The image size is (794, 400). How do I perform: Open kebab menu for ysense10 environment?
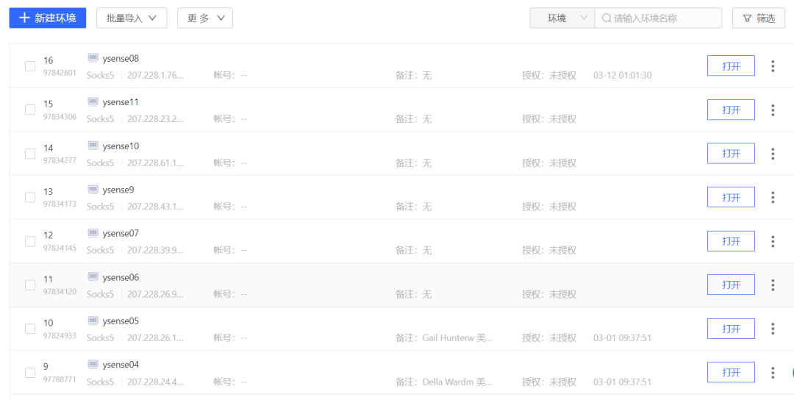[773, 154]
